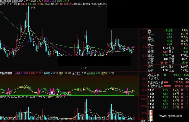Select the 14:55 trade tick row
Screen dimensions: 189x122
pyautogui.click(x=168, y=90)
